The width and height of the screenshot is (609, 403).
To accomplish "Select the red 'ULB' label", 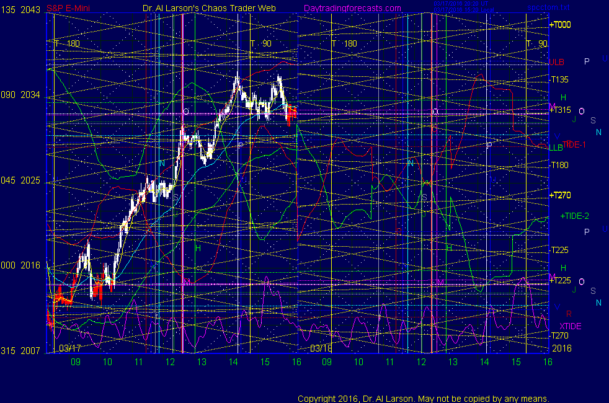I will tap(556, 62).
